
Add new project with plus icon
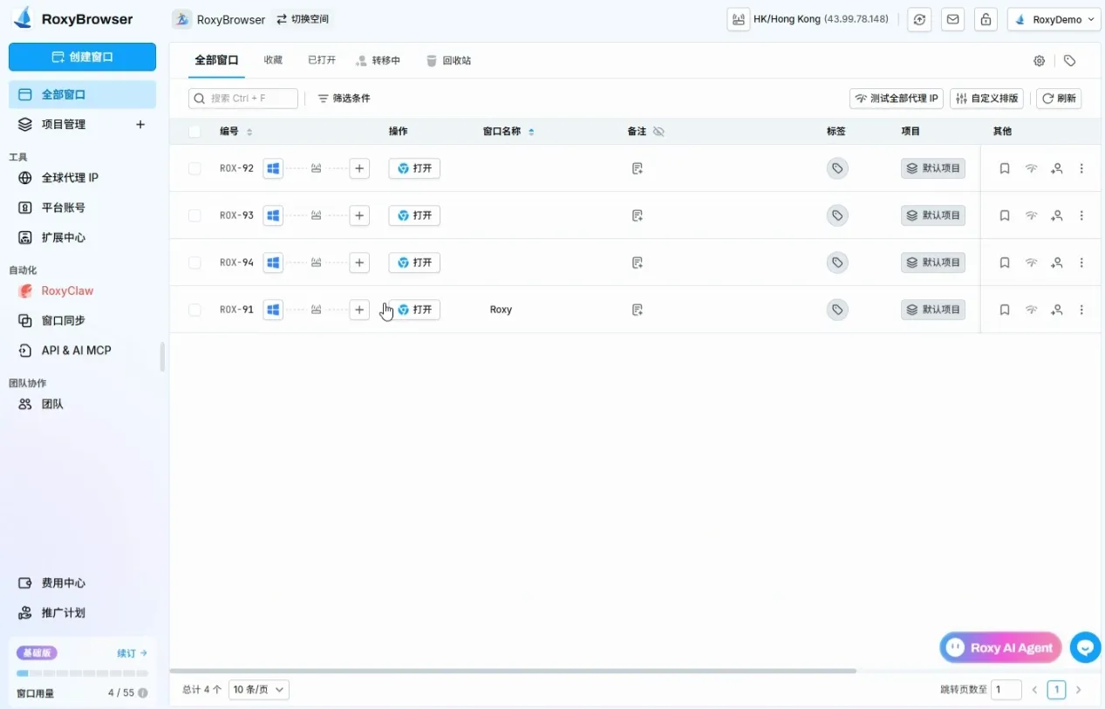coord(140,125)
